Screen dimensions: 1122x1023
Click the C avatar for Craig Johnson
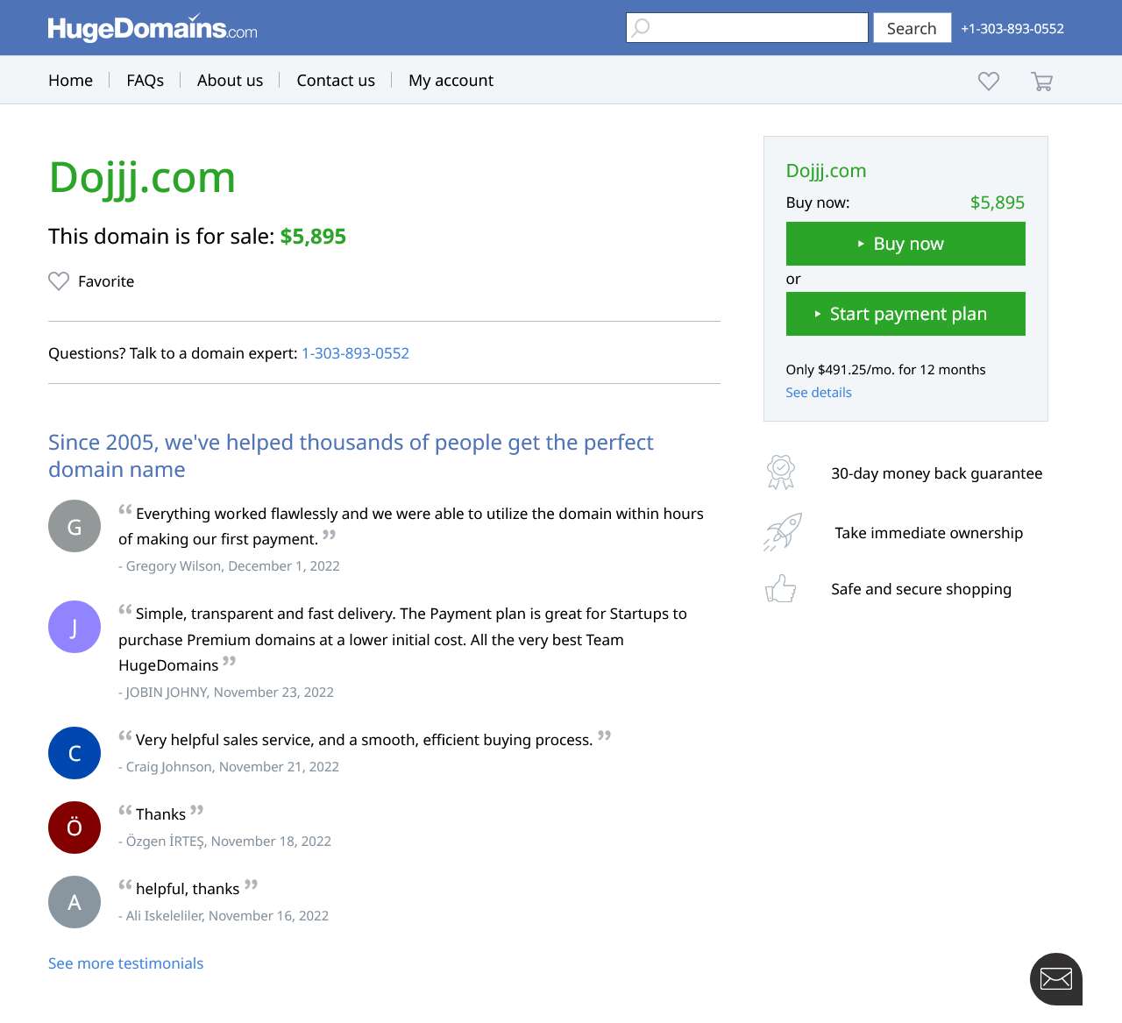pos(75,753)
